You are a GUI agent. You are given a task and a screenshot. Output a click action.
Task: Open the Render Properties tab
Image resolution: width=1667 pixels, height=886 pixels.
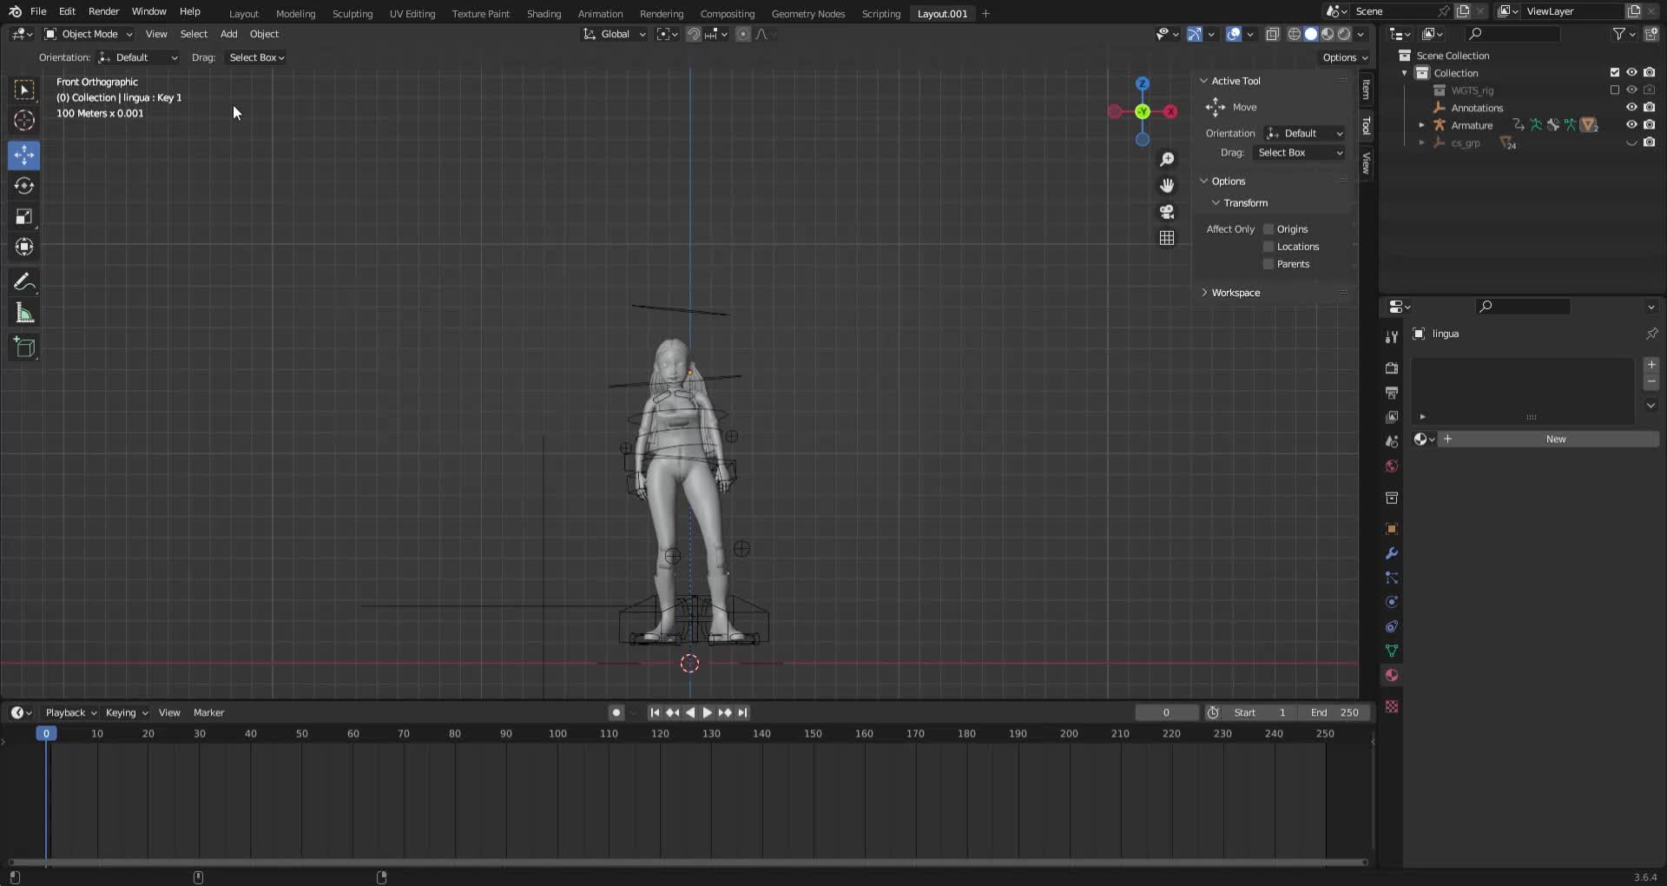[x=1391, y=368]
